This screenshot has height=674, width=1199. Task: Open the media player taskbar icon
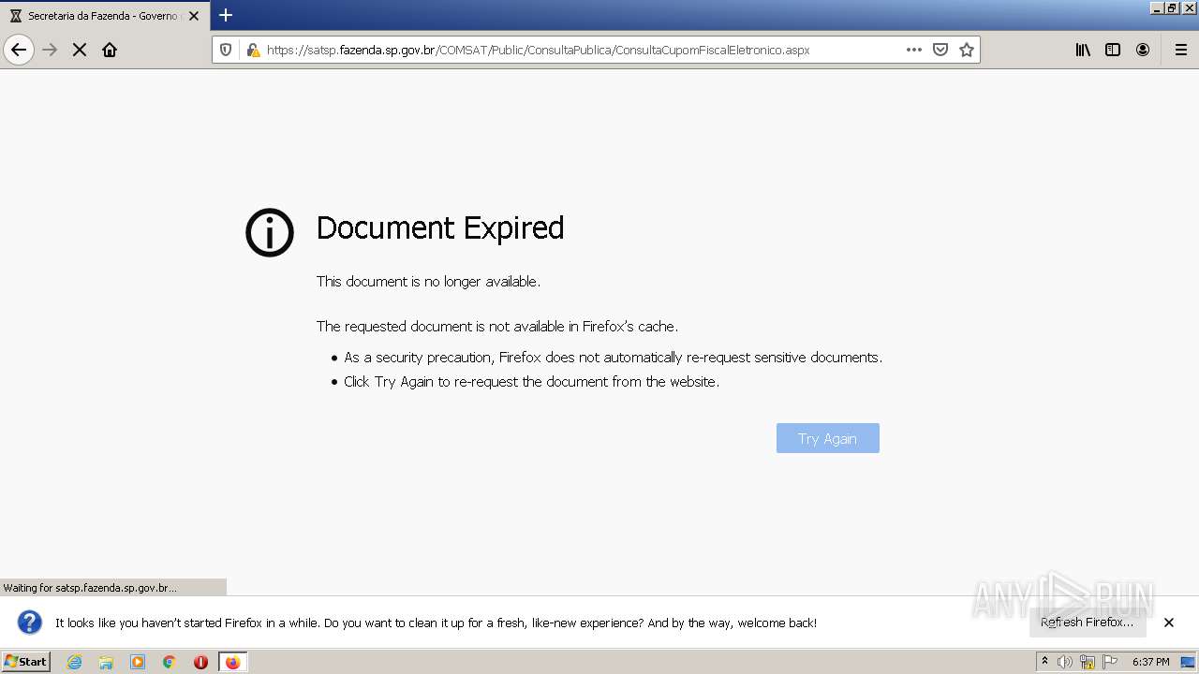tap(138, 662)
